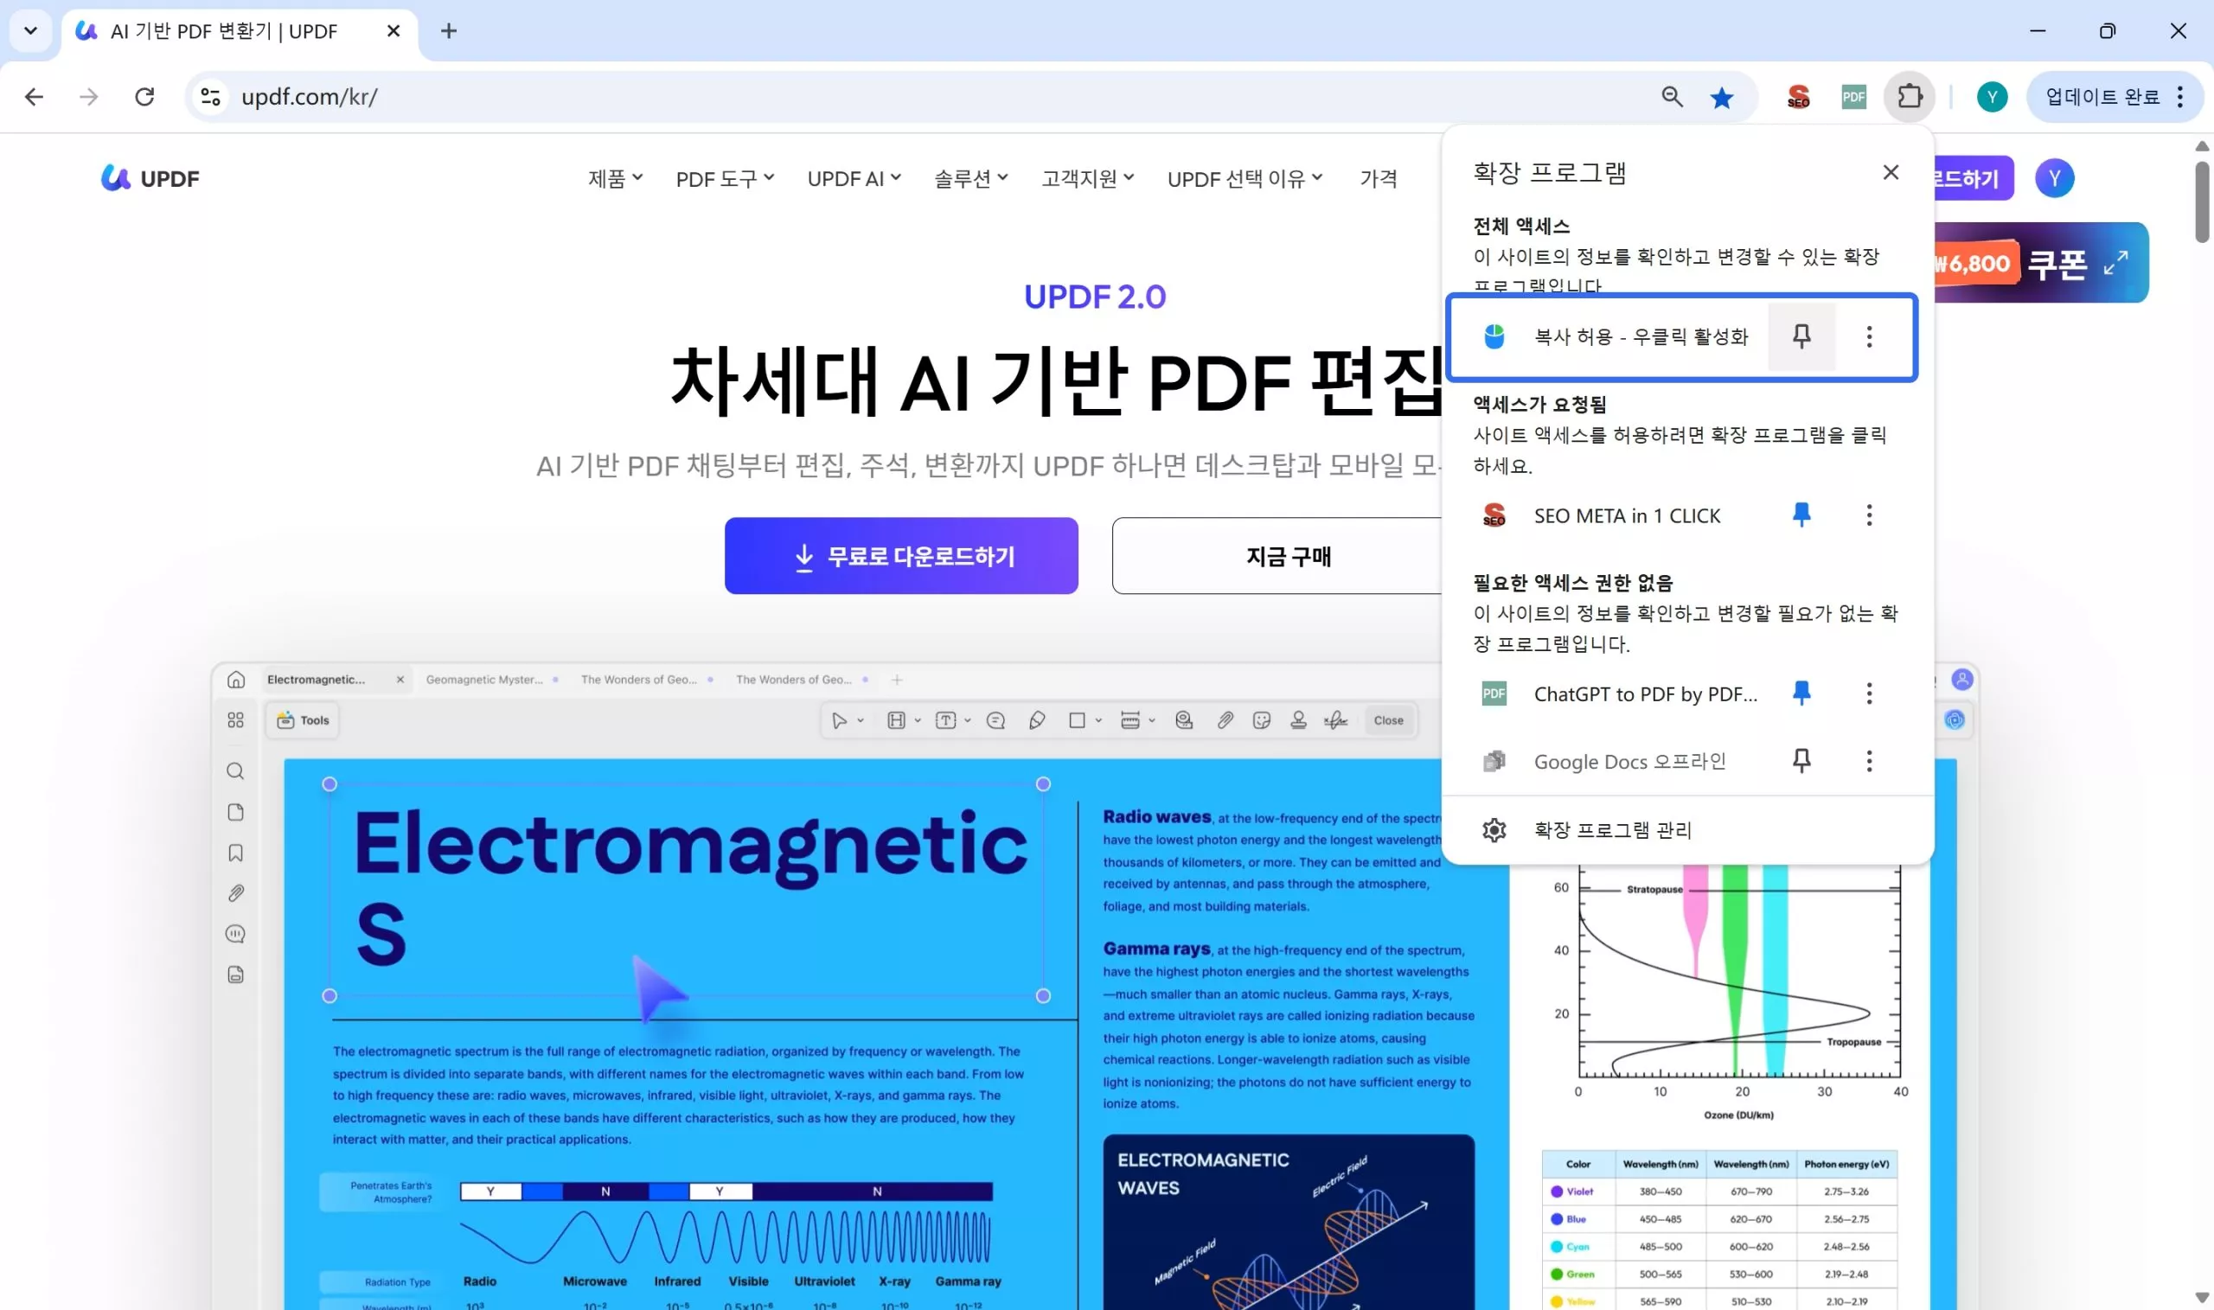
Task: Click attachment paperclip in preview sidebar
Action: click(x=236, y=893)
